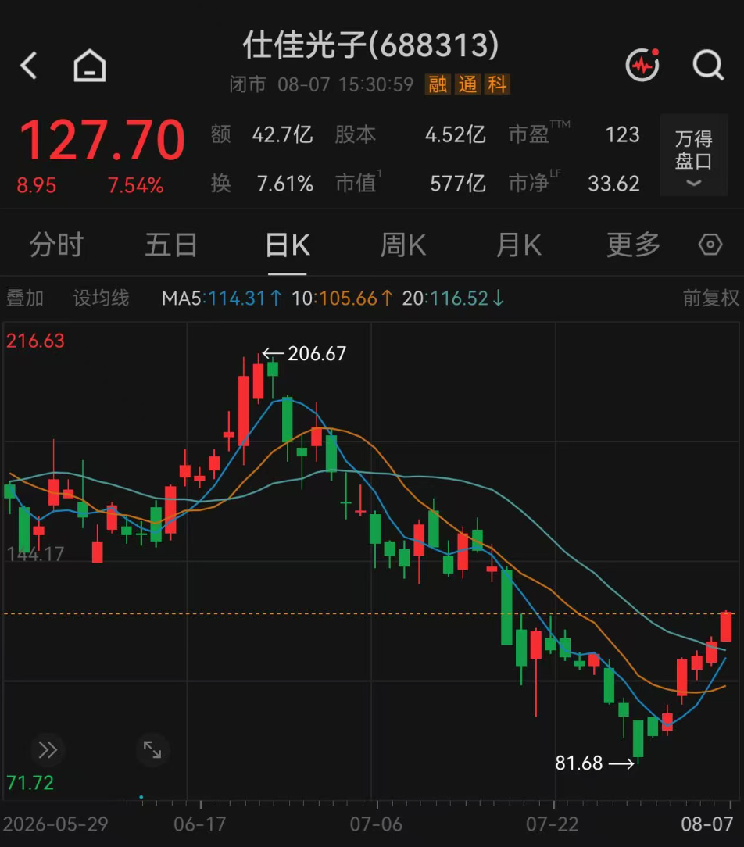Image resolution: width=744 pixels, height=847 pixels.
Task: Change the 前复权 adjustment mode
Action: click(x=710, y=298)
